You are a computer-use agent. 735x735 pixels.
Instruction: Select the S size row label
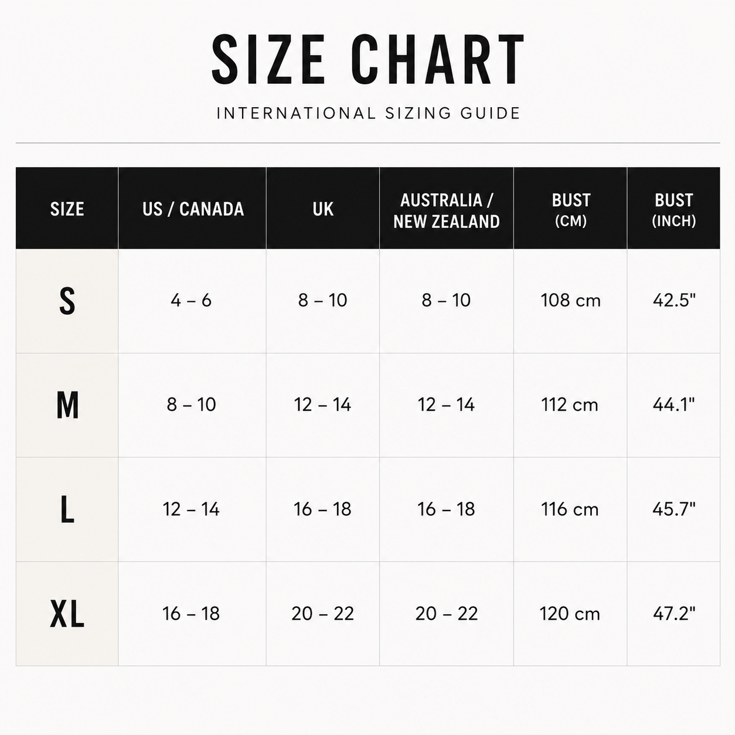coord(67,301)
